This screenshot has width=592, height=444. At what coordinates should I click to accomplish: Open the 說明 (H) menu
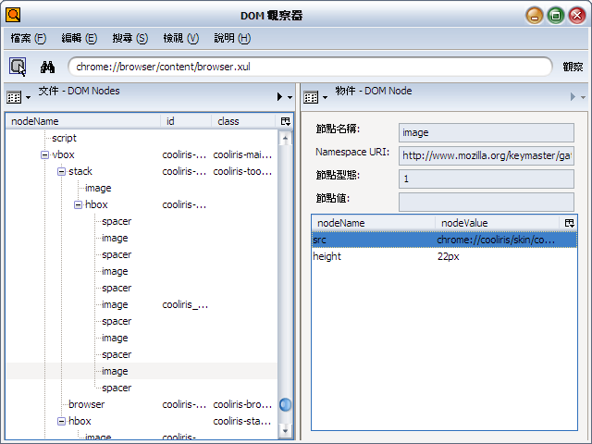[x=231, y=38]
